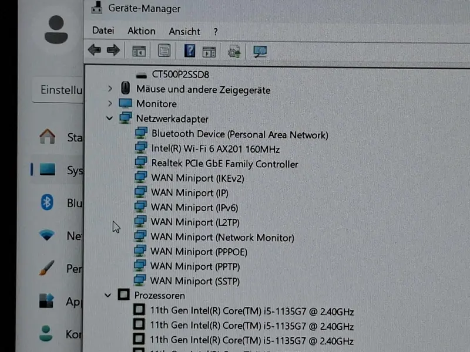Open the Datei menu

[103, 31]
